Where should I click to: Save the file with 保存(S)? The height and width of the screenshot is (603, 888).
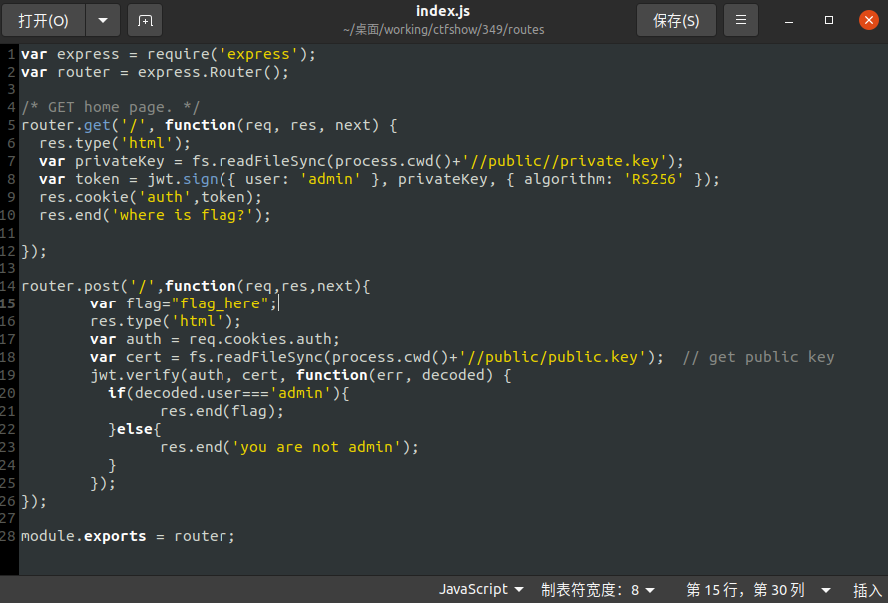[x=676, y=21]
